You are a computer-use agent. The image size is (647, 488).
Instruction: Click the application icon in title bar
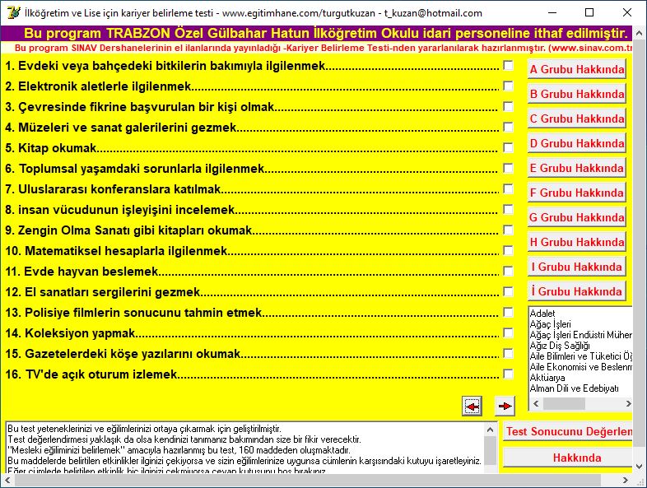[13, 12]
